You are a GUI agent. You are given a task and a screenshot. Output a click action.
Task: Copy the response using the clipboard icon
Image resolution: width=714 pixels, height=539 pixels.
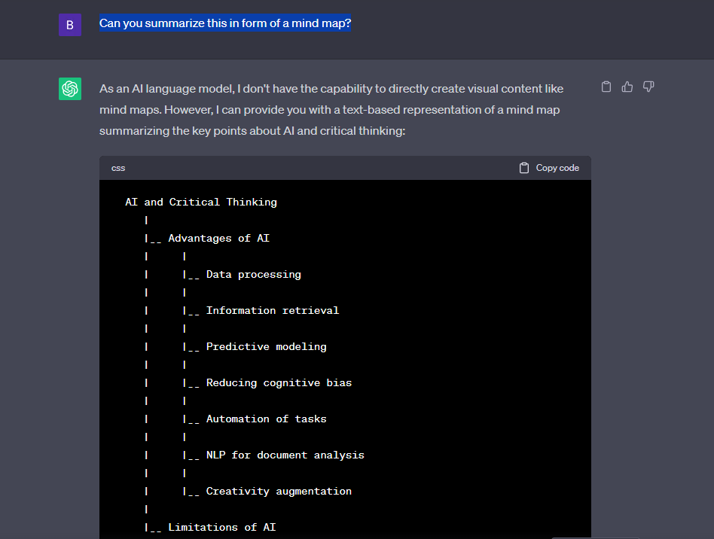coord(606,87)
